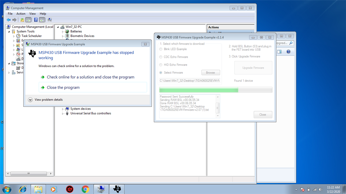Image resolution: width=346 pixels, height=194 pixels.
Task: Launch Internet Explorer from taskbar
Action: click(x=23, y=189)
